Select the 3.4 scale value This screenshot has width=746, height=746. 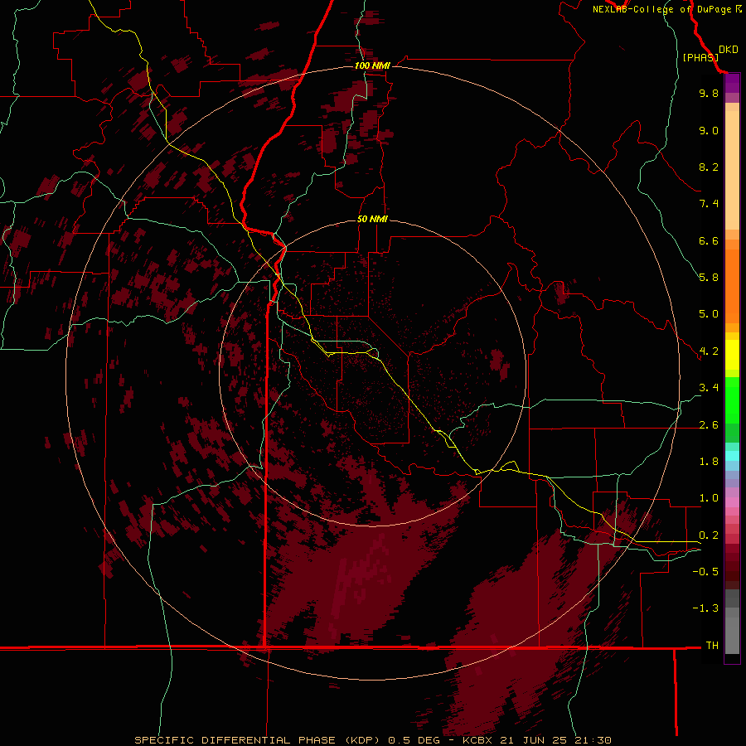pos(709,388)
